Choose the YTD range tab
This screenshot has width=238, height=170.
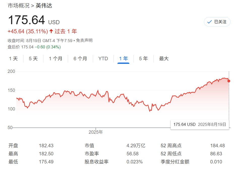[x=103, y=59]
